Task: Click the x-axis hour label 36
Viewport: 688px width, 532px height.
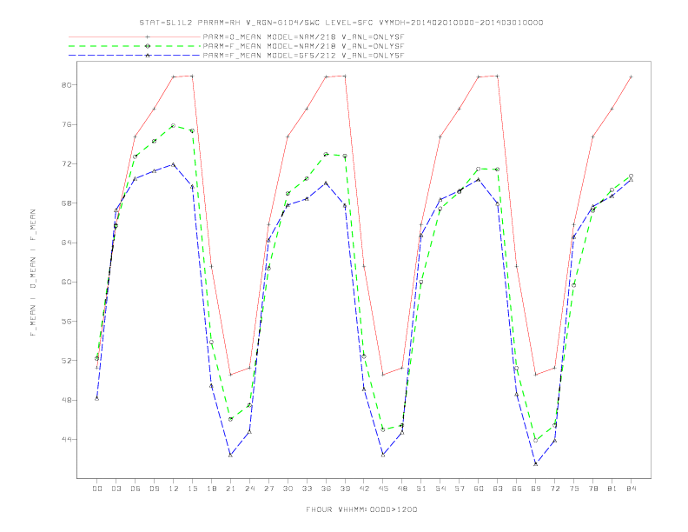Action: click(326, 489)
